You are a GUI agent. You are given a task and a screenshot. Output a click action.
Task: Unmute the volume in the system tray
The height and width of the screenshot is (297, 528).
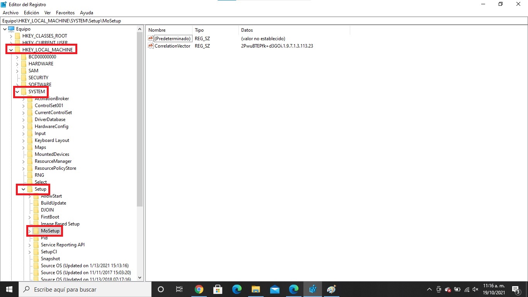pos(475,289)
